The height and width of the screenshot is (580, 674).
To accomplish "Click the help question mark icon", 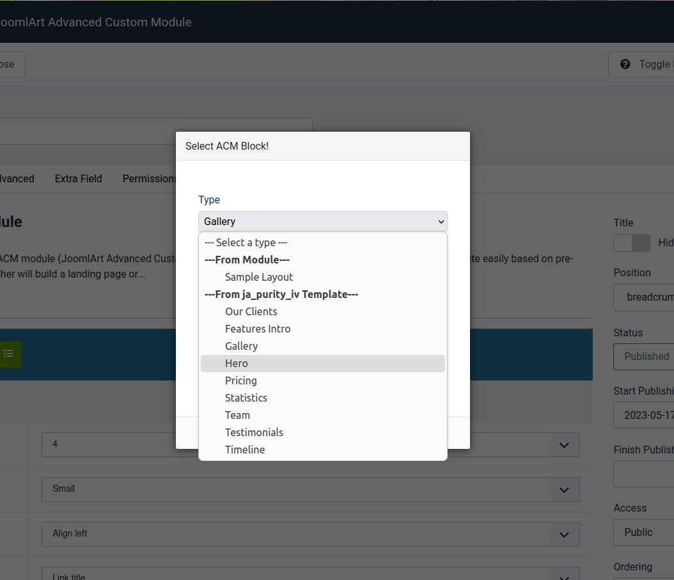I will click(x=625, y=64).
